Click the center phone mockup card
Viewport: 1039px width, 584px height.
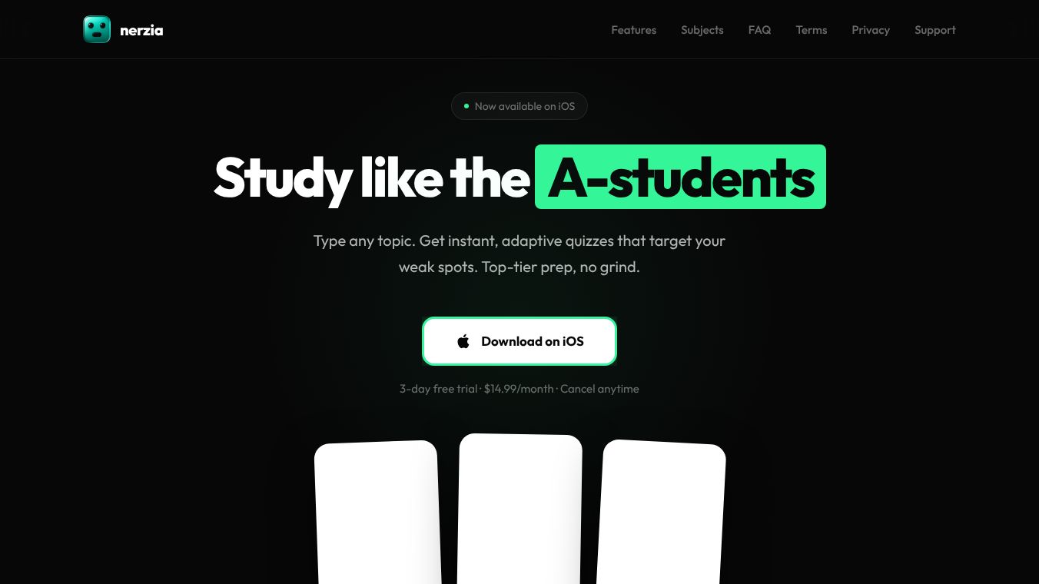click(x=519, y=509)
